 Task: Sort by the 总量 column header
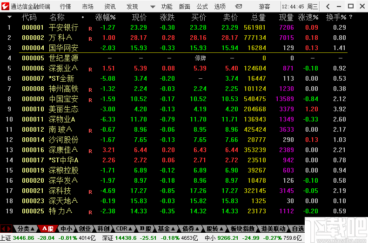(x=258, y=17)
